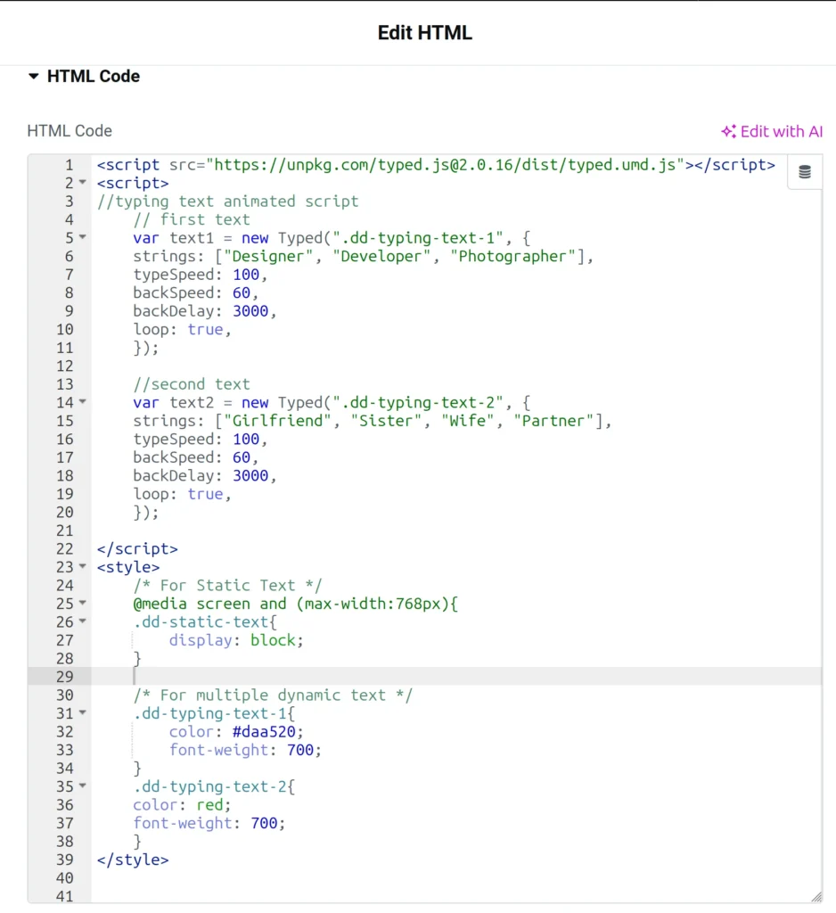836x913 pixels.
Task: Click the database stack icon in the editor corner
Action: [805, 172]
